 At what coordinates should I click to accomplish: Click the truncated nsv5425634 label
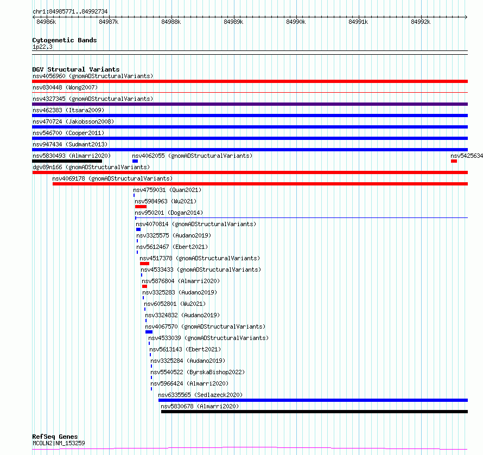click(x=467, y=156)
